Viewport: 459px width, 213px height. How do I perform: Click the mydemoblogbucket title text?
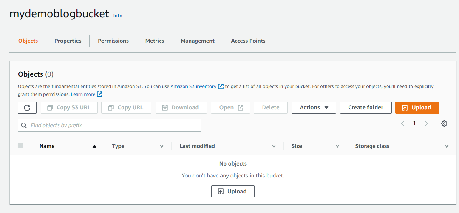pos(59,14)
